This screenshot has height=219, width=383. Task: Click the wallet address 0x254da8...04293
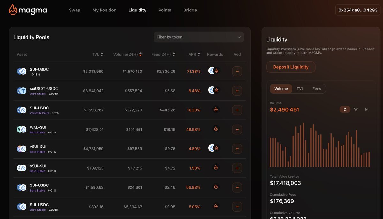(x=358, y=10)
